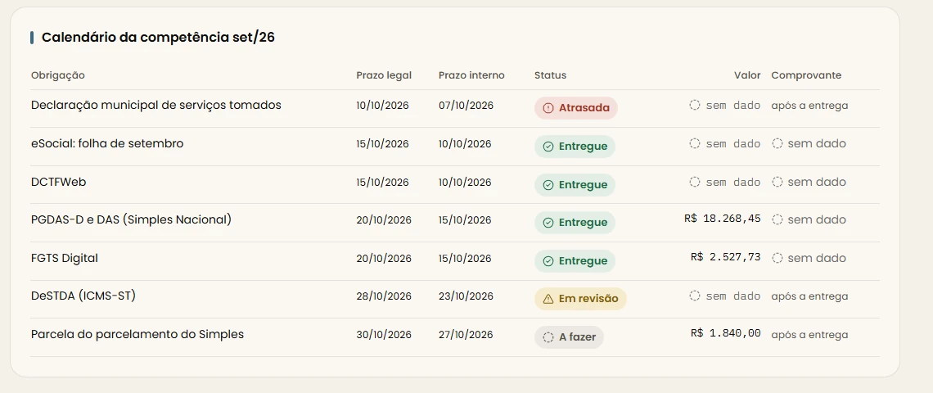The image size is (933, 393).
Task: Click check icon in eSocial Entregue badge
Action: click(548, 147)
